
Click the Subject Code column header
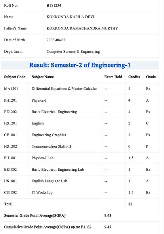[15, 77]
